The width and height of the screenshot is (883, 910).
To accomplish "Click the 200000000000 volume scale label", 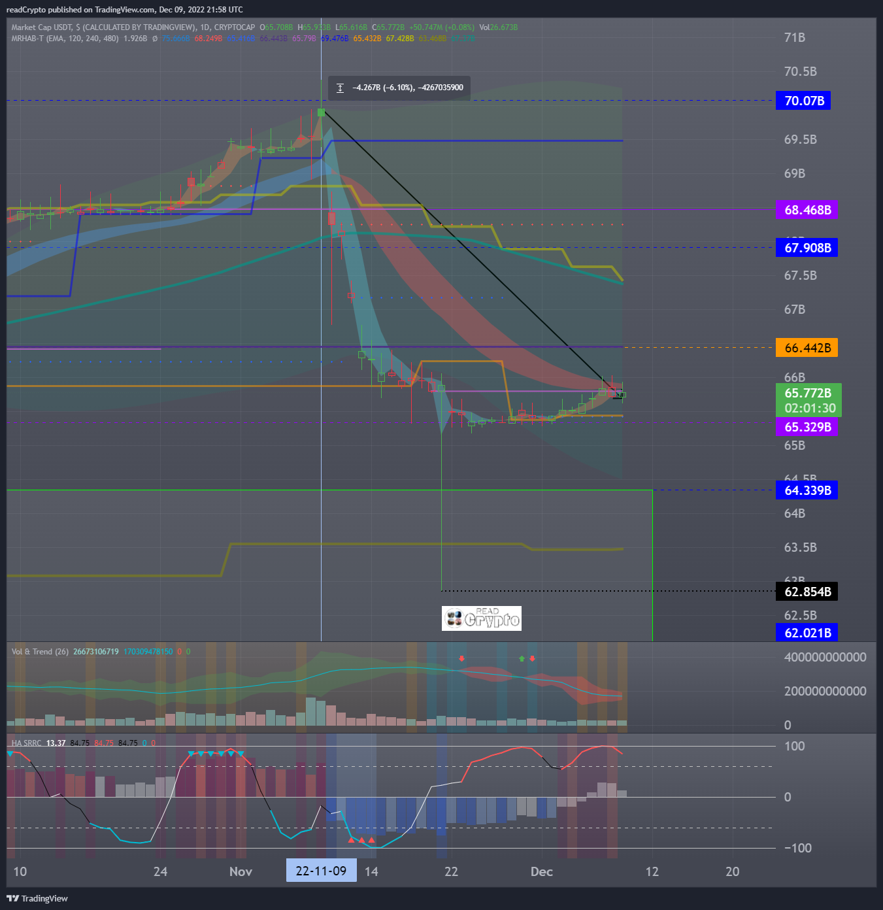I will point(825,691).
